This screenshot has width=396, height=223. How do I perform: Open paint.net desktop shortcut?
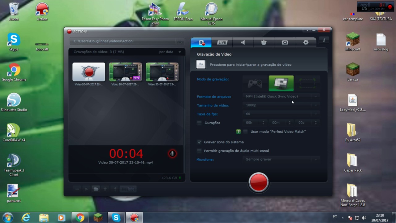(14, 193)
